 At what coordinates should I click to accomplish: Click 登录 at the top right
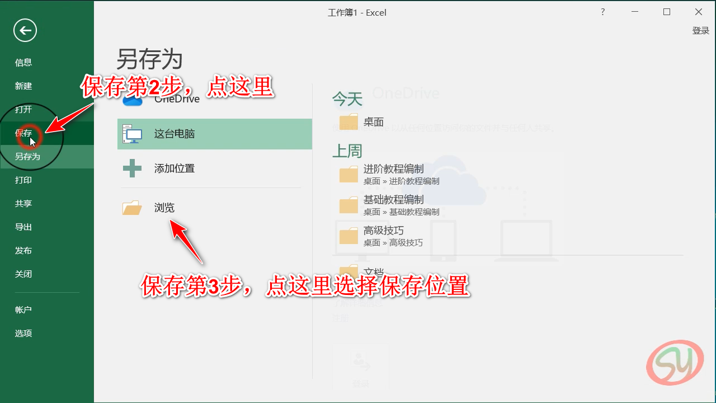pos(701,31)
